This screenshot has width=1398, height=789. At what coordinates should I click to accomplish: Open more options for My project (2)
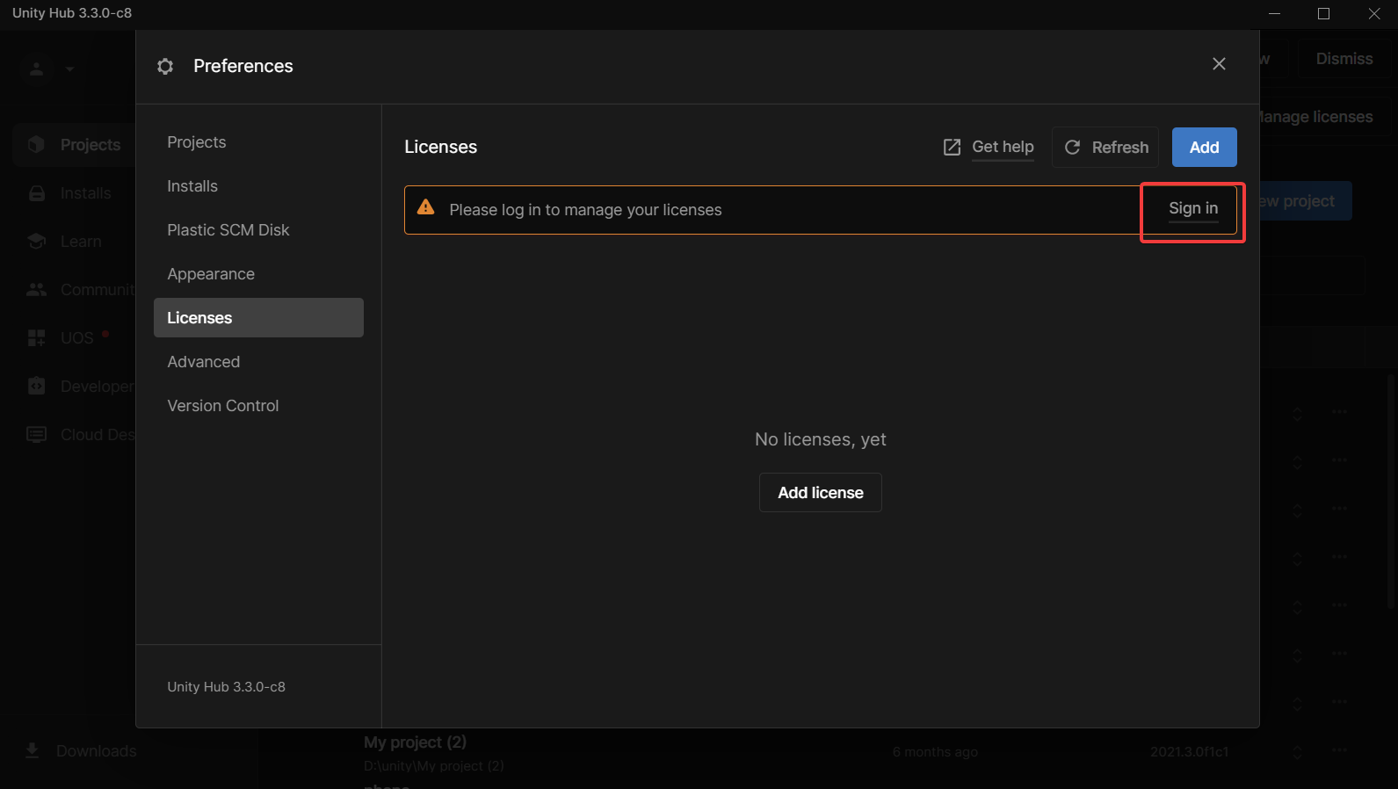pos(1339,750)
